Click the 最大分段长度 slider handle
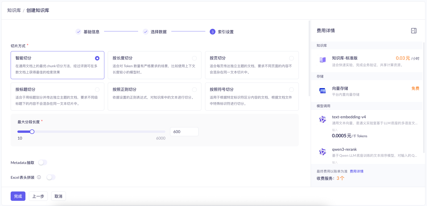427x206 pixels. point(32,132)
